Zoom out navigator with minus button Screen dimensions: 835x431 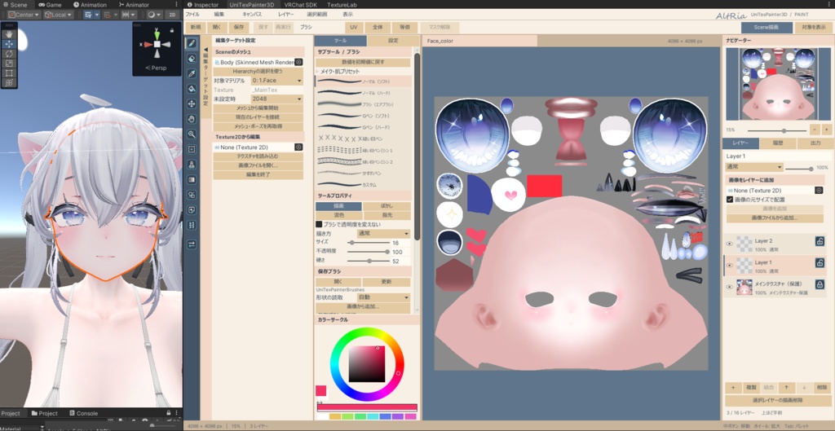815,130
